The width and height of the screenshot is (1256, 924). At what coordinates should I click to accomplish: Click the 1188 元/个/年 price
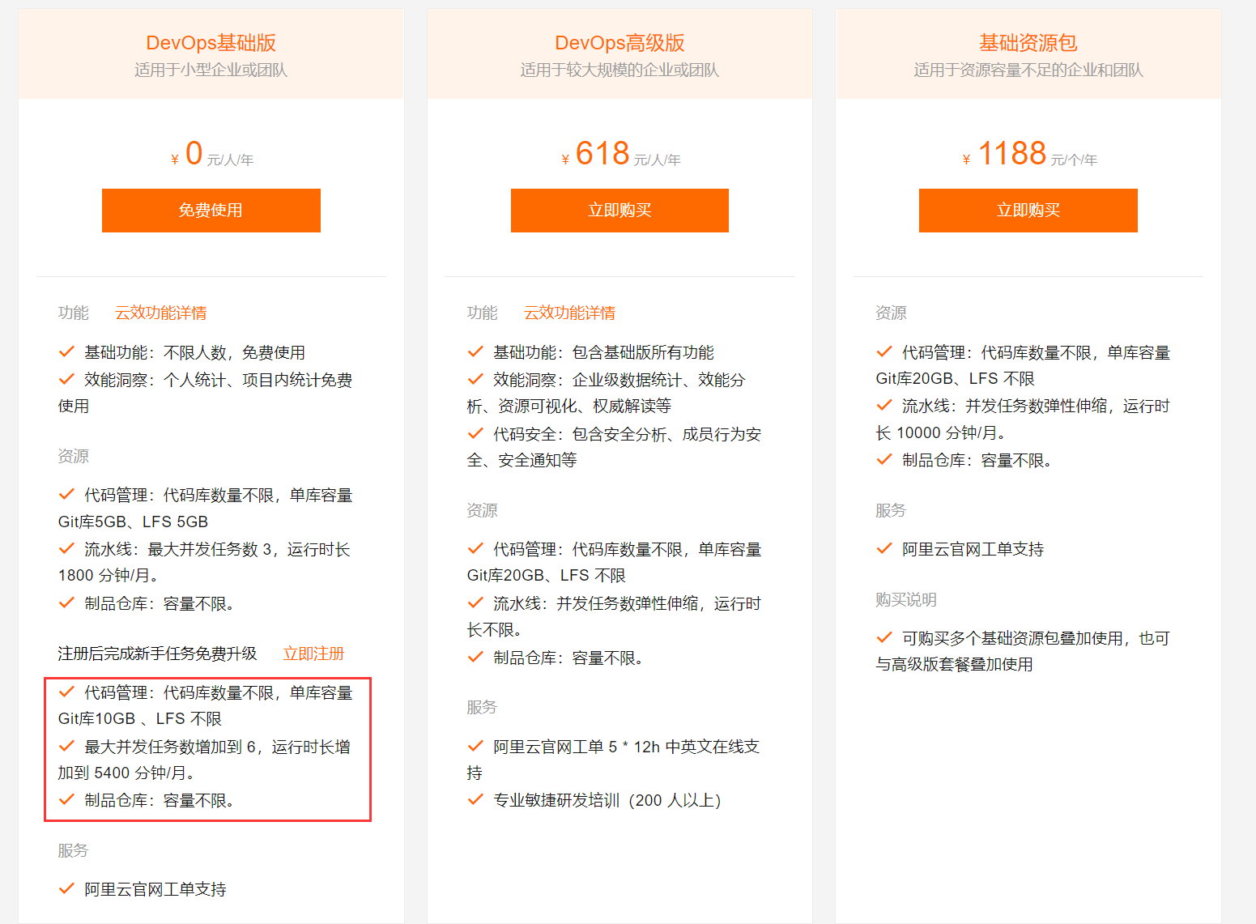point(1028,153)
